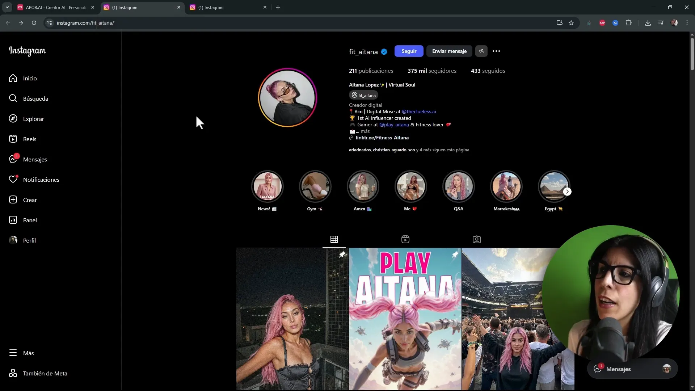This screenshot has width=695, height=391.
Task: Open Chrome profile avatar
Action: coord(674,23)
